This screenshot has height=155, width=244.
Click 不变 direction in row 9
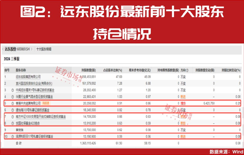pyautogui.click(x=183, y=130)
